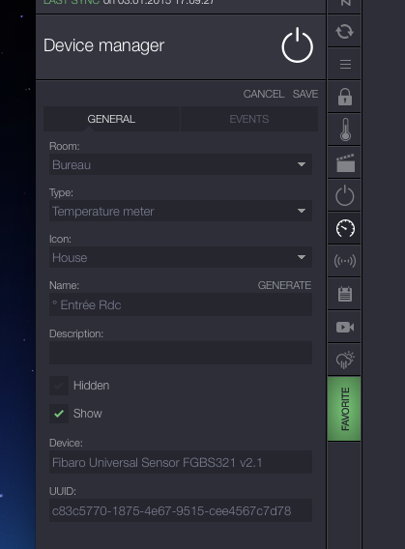Select the wireless signal sensor icon
Image resolution: width=405 pixels, height=549 pixels.
tap(344, 261)
